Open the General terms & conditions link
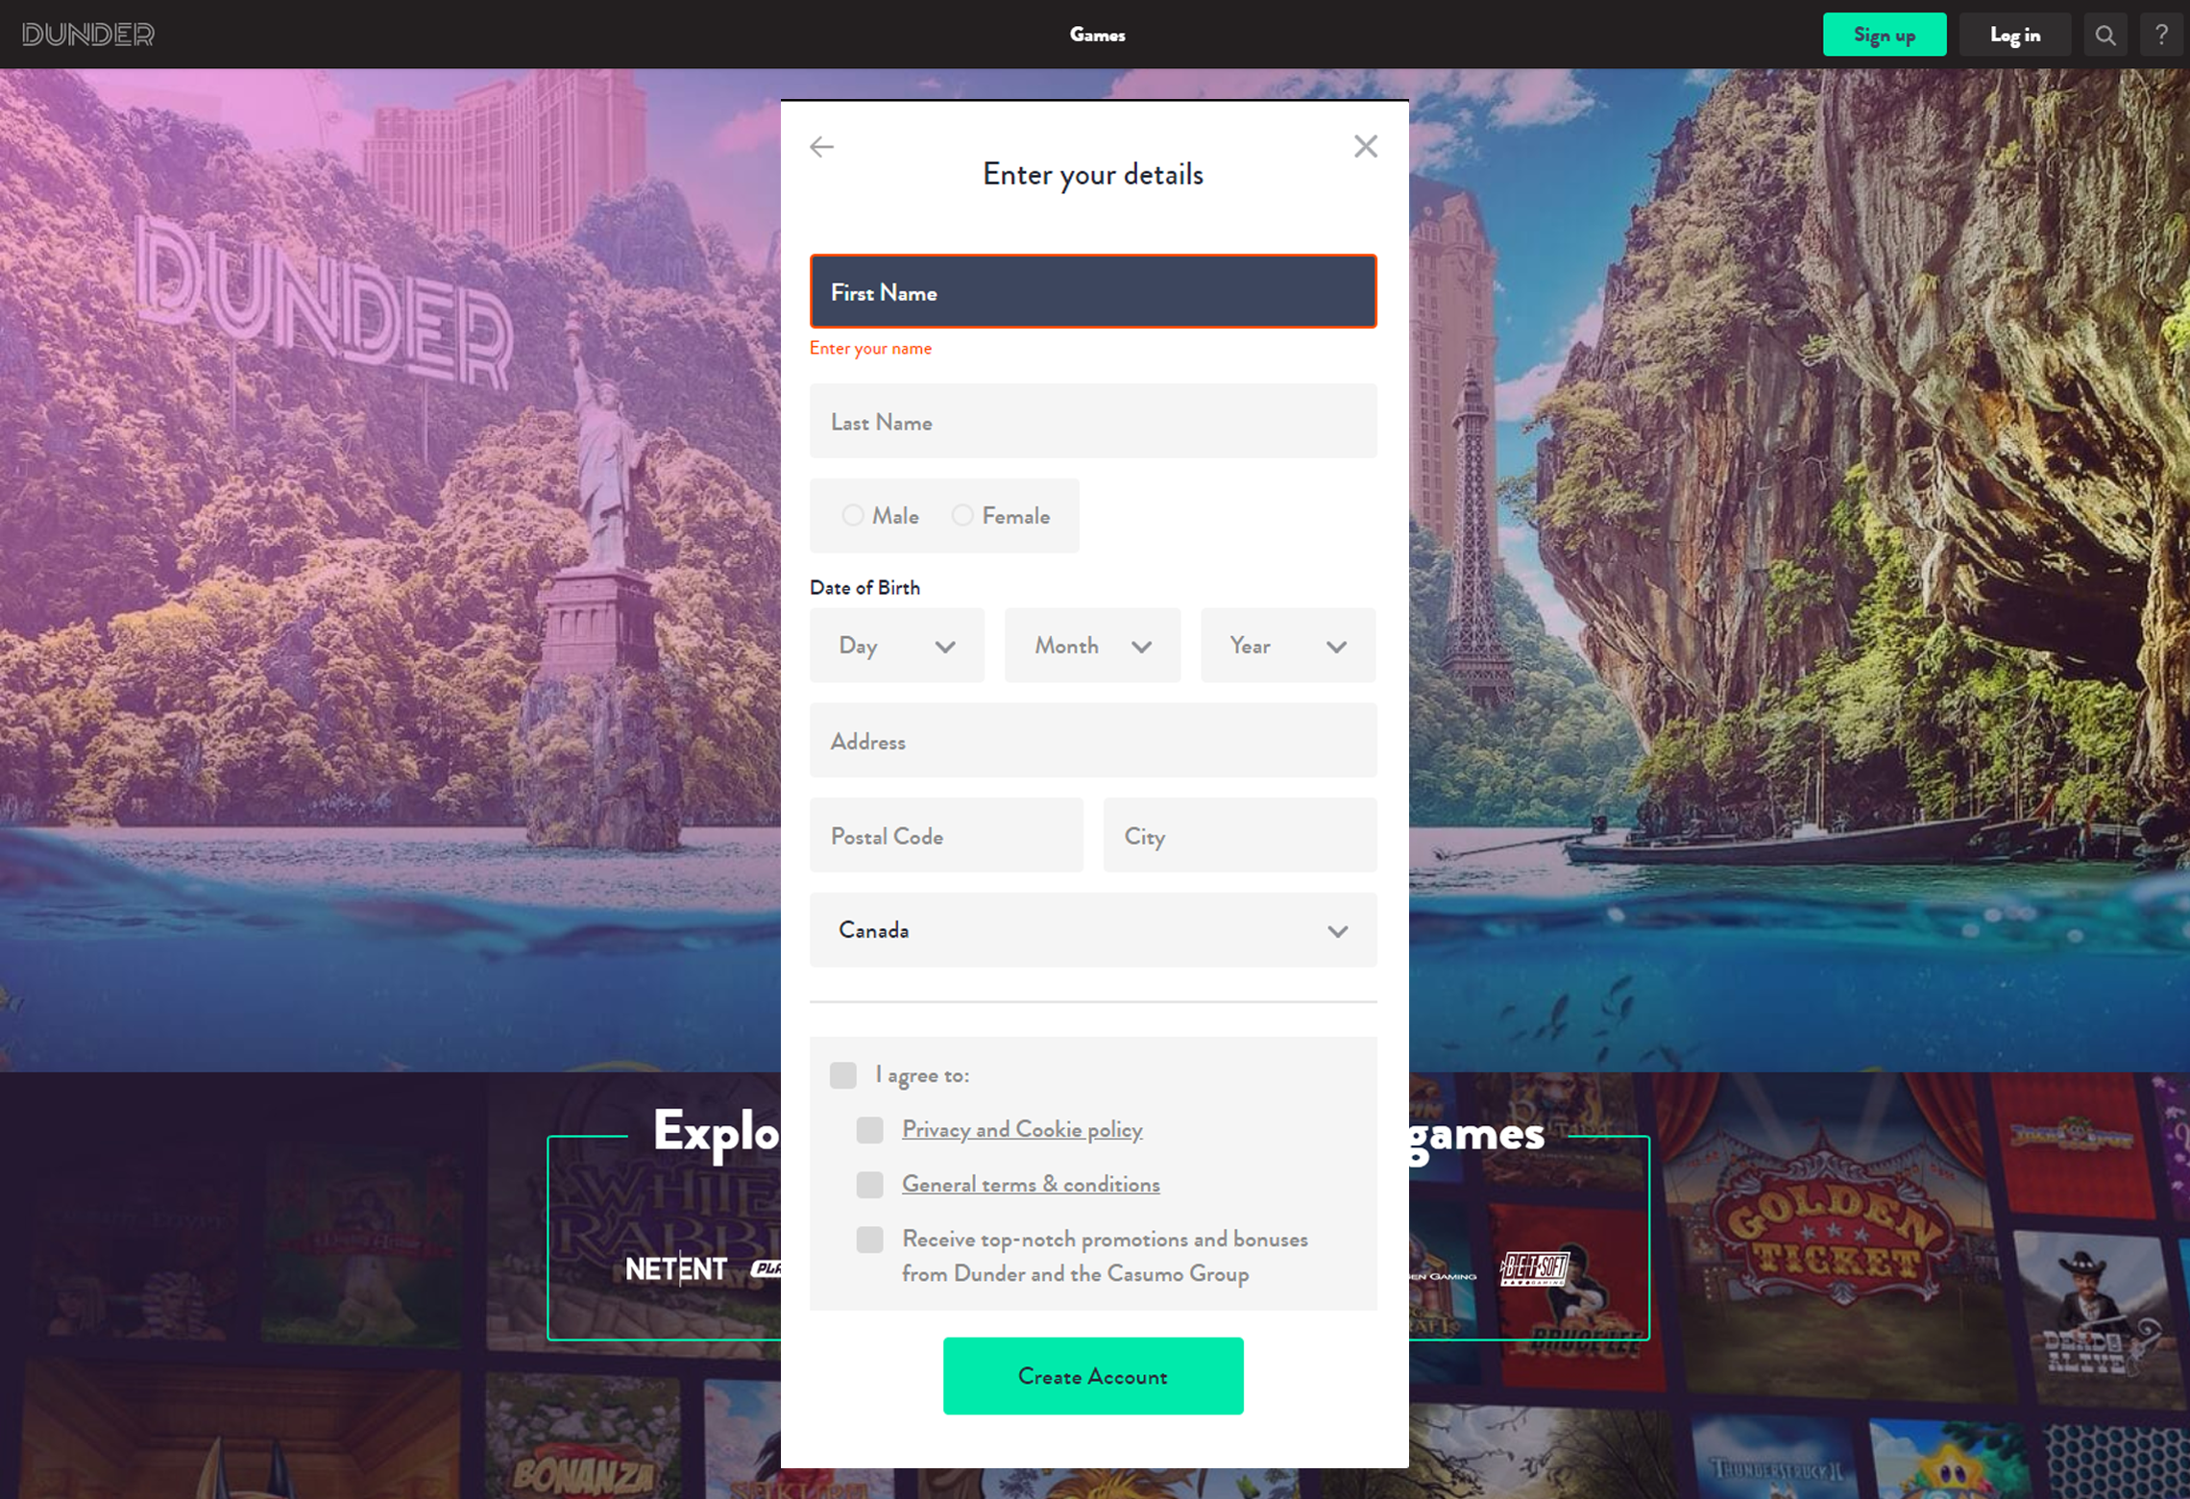 click(1031, 1184)
